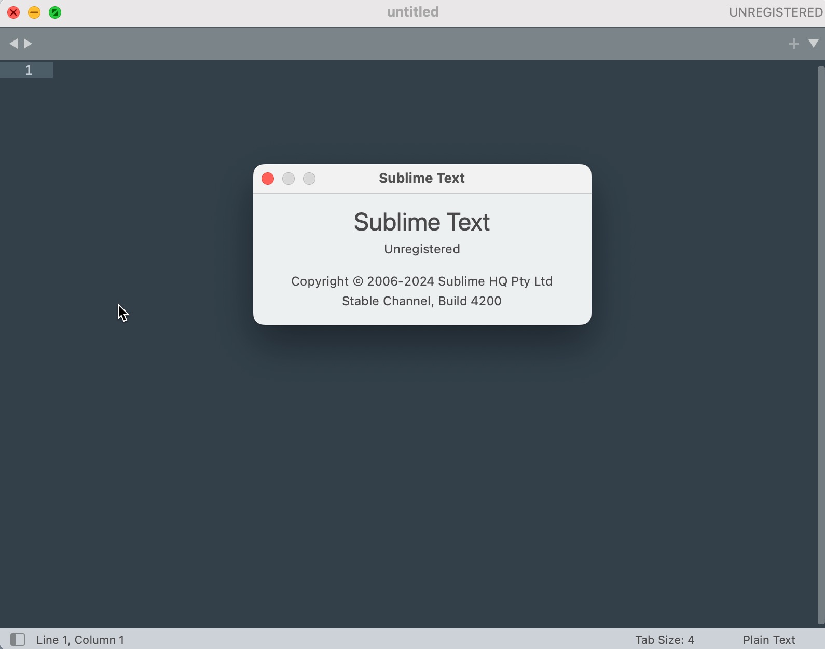Click the untitled window title
Image resolution: width=825 pixels, height=649 pixels.
(413, 12)
